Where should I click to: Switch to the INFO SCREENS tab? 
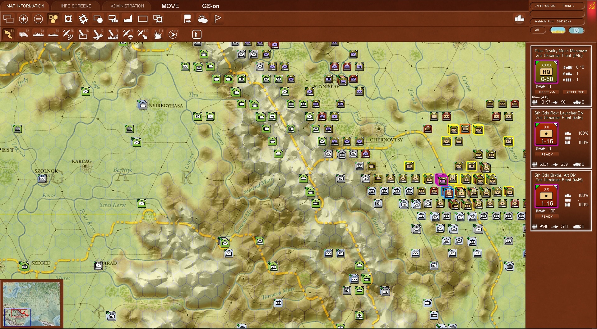tap(76, 6)
